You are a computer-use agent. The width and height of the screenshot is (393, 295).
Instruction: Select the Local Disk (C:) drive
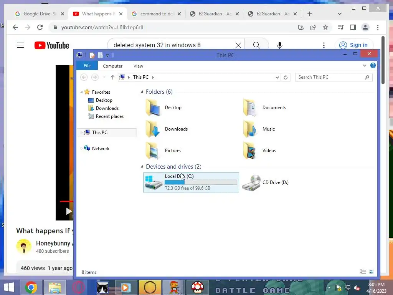(x=191, y=182)
